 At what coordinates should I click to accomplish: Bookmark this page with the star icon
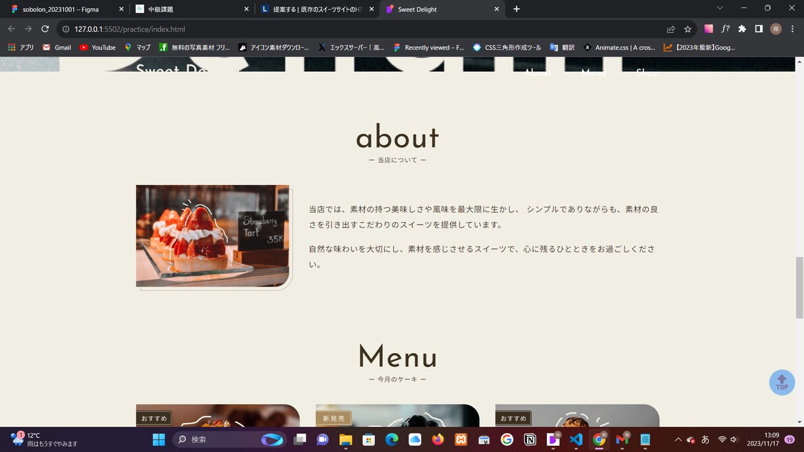[687, 29]
